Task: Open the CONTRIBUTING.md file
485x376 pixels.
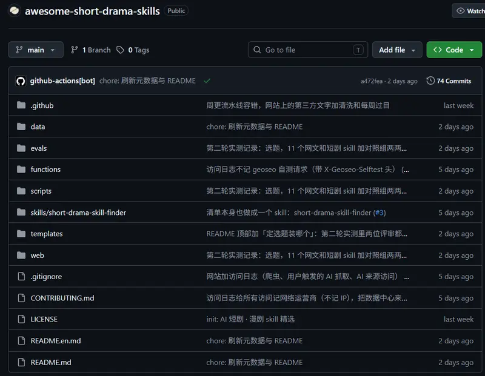Action: (62, 298)
